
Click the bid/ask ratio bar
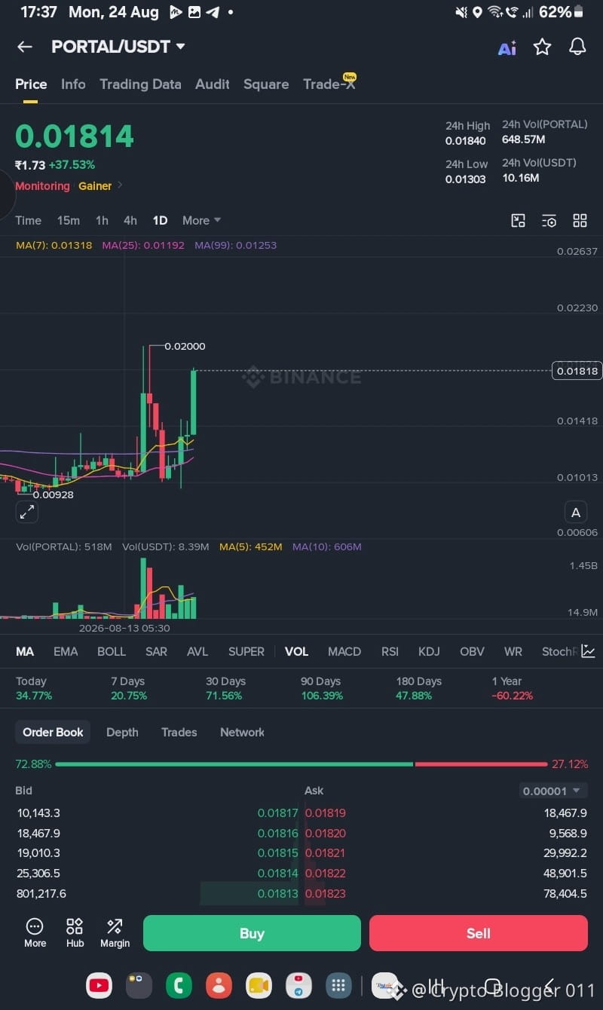[301, 764]
